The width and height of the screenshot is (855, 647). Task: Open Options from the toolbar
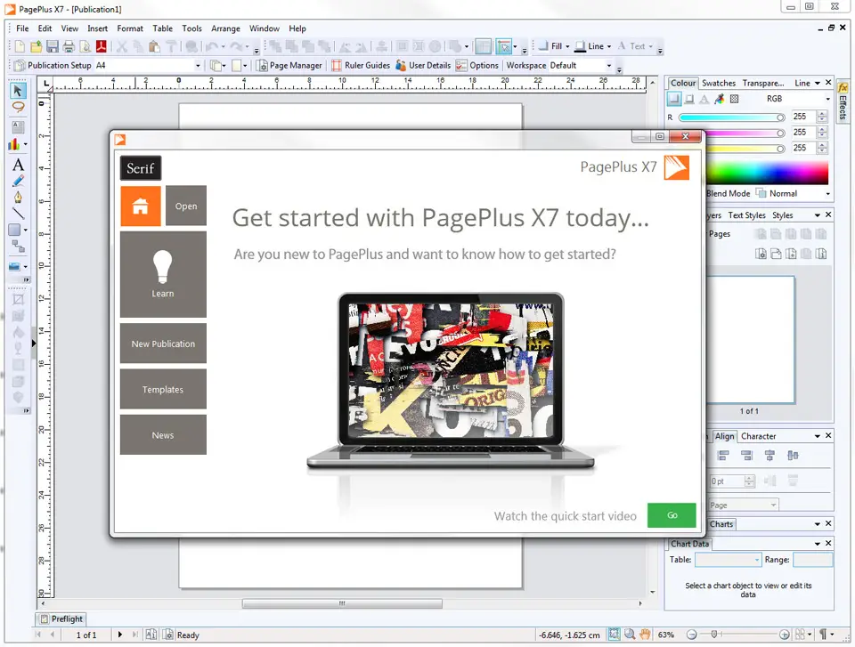477,65
